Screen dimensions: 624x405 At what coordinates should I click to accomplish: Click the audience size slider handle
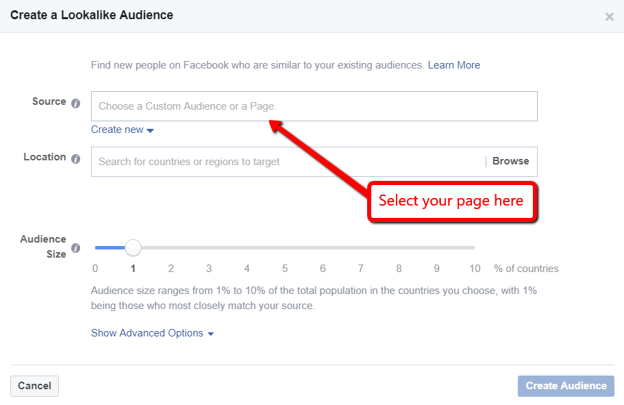(133, 247)
